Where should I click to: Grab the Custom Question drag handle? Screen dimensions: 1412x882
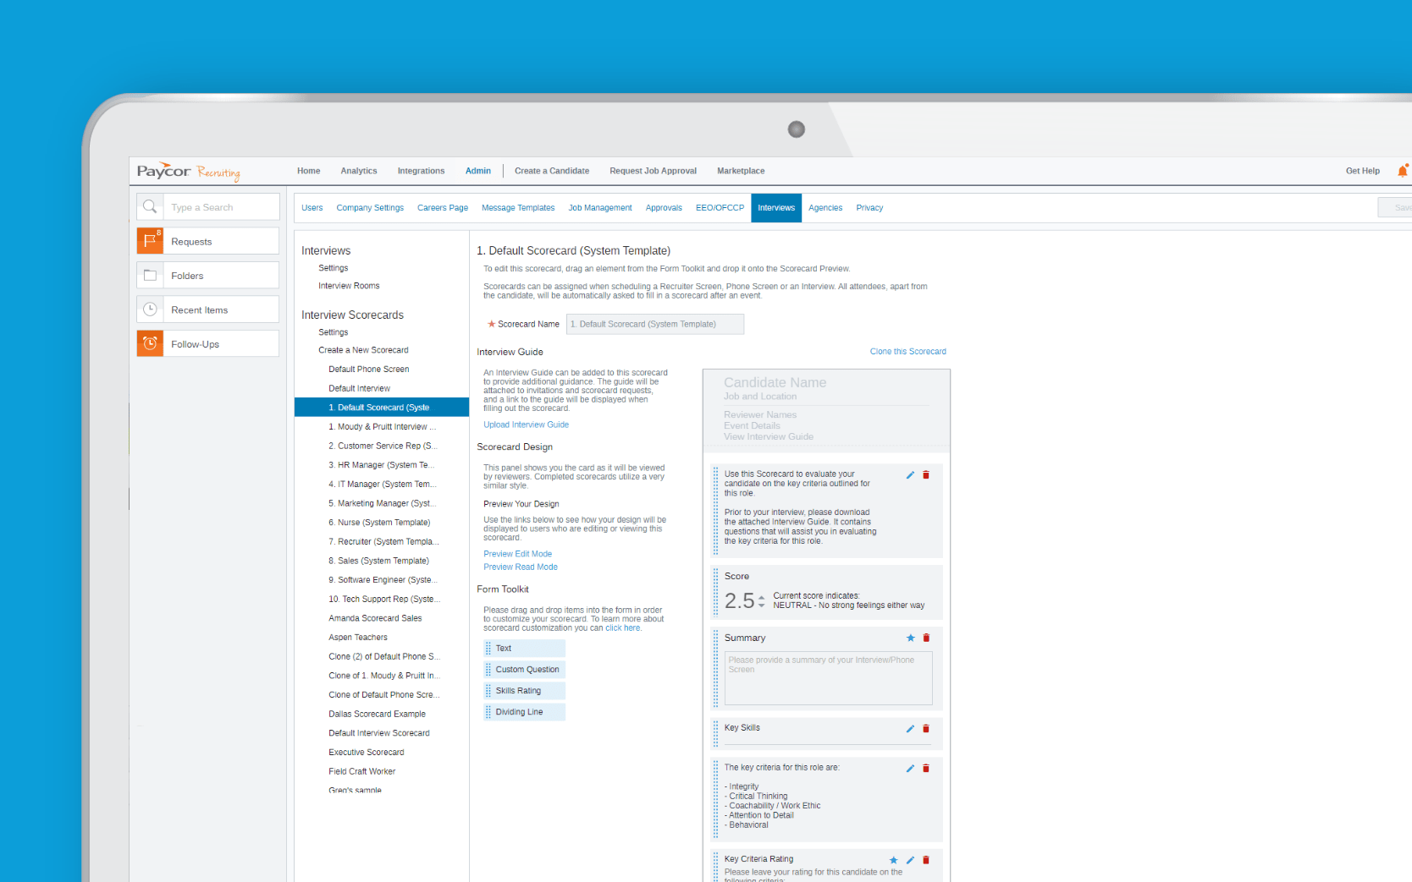click(x=488, y=670)
